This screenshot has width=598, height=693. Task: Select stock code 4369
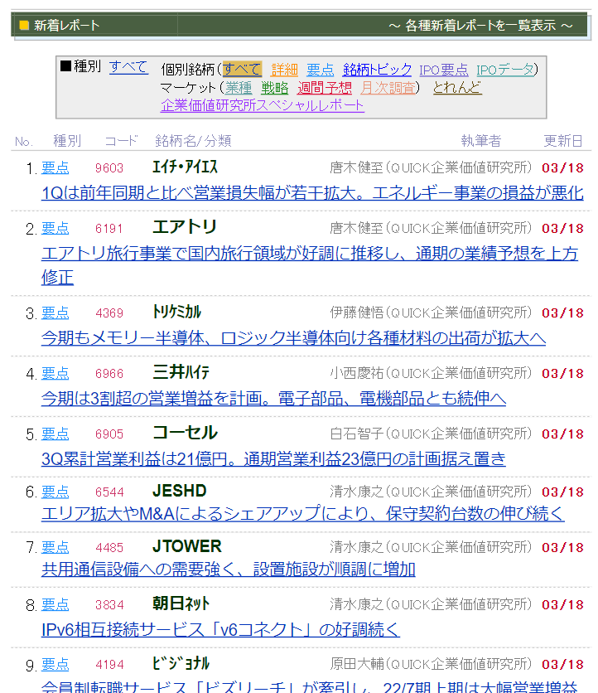[109, 313]
